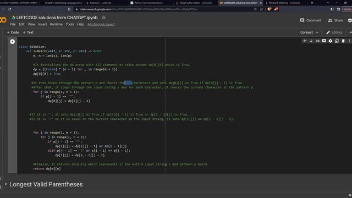Open the Tools menu
352x198 pixels.
coord(70,24)
